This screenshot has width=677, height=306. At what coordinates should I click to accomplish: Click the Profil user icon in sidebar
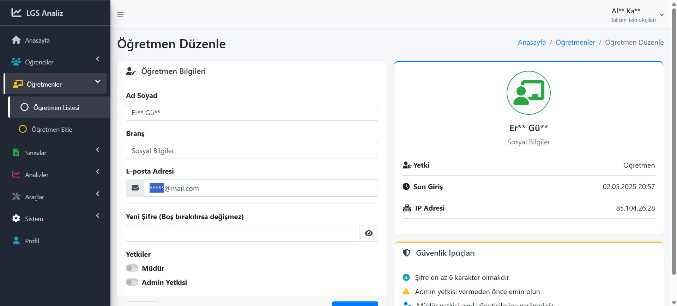[16, 241]
